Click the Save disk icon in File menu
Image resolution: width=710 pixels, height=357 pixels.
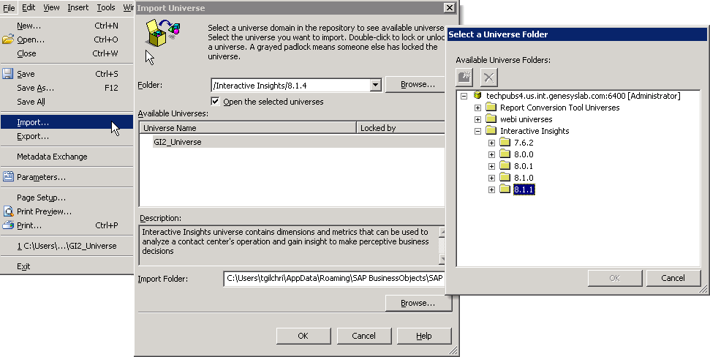[x=8, y=74]
